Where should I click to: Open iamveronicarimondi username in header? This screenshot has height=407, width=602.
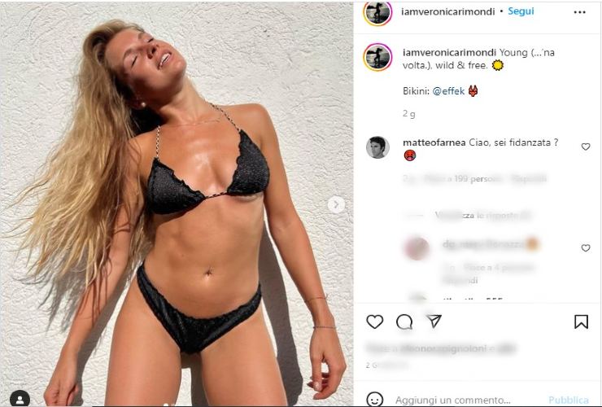(448, 12)
